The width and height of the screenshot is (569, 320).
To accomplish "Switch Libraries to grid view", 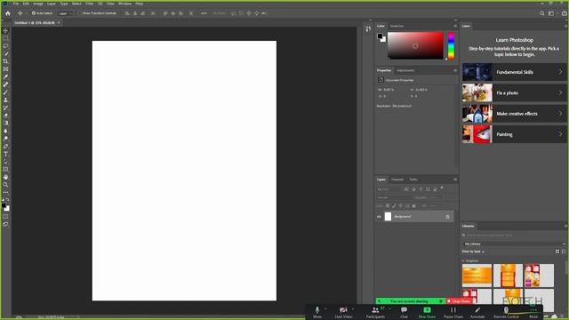I will (x=557, y=252).
